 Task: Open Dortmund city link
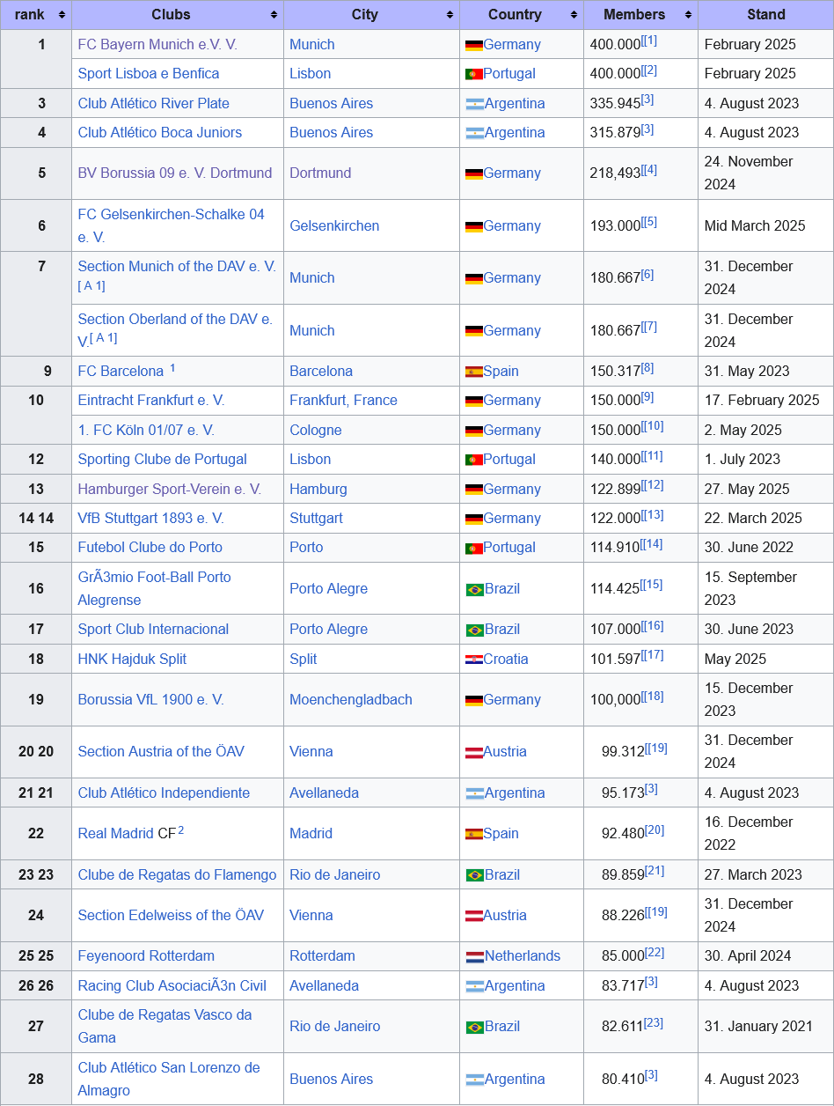pos(320,173)
